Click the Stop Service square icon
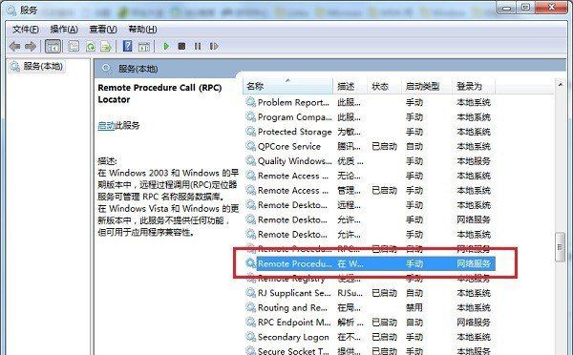 click(181, 47)
